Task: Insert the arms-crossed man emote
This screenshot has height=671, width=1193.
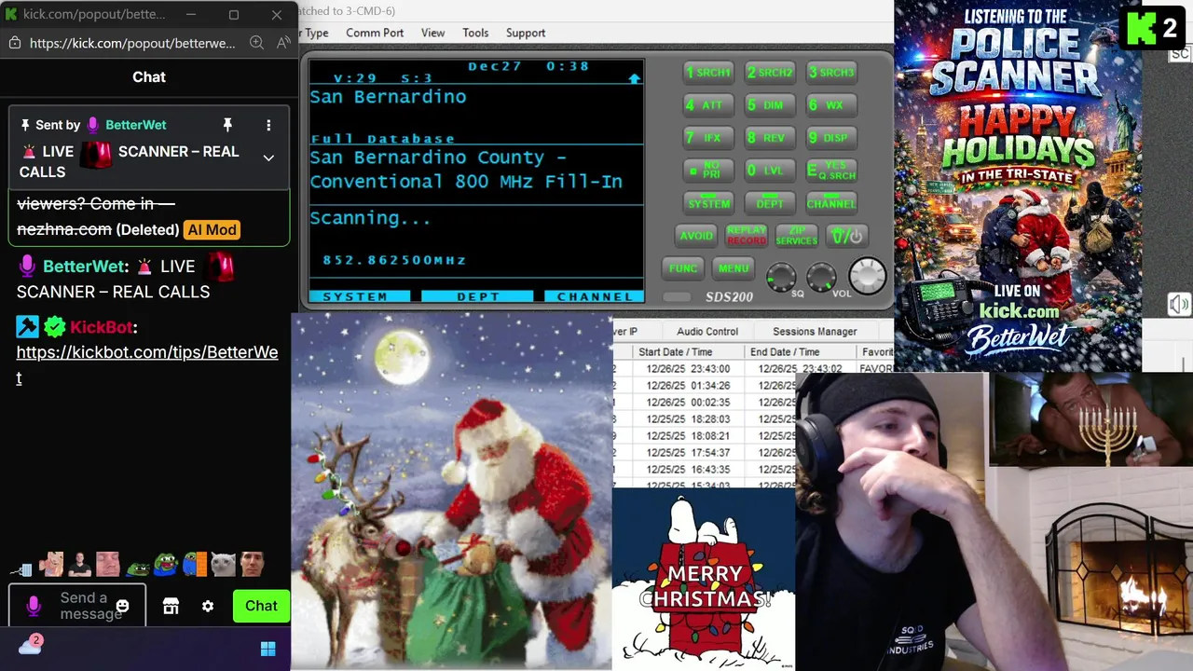Action: (x=80, y=565)
